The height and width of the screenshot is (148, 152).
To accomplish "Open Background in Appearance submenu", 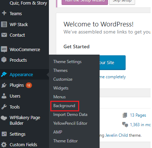I will [64, 106].
